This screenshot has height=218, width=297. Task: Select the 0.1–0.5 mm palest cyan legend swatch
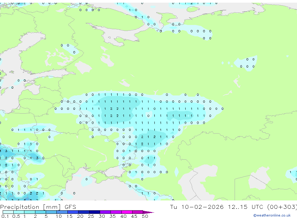click(8, 212)
